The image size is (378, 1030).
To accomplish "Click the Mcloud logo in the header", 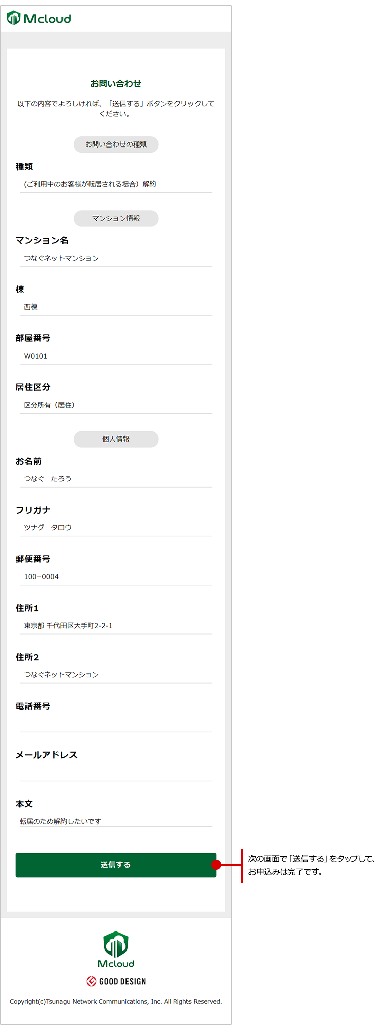I will [x=39, y=19].
